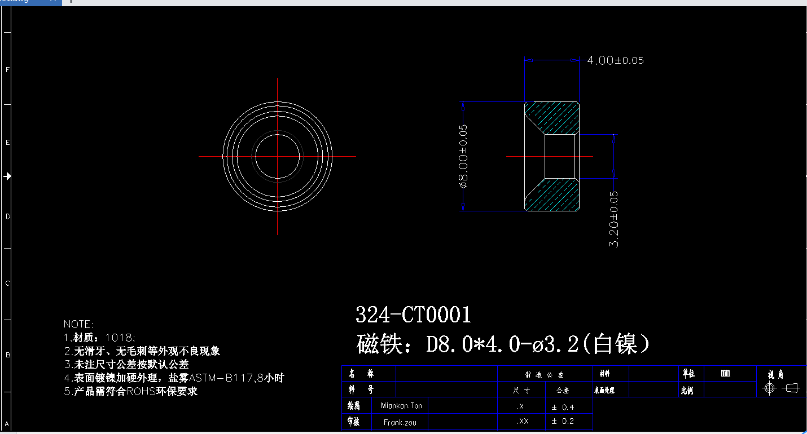Select the ± 0.4 tolerance value cell

(x=563, y=407)
